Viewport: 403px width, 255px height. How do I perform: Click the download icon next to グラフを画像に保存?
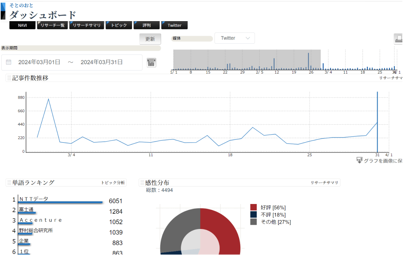pos(360,160)
